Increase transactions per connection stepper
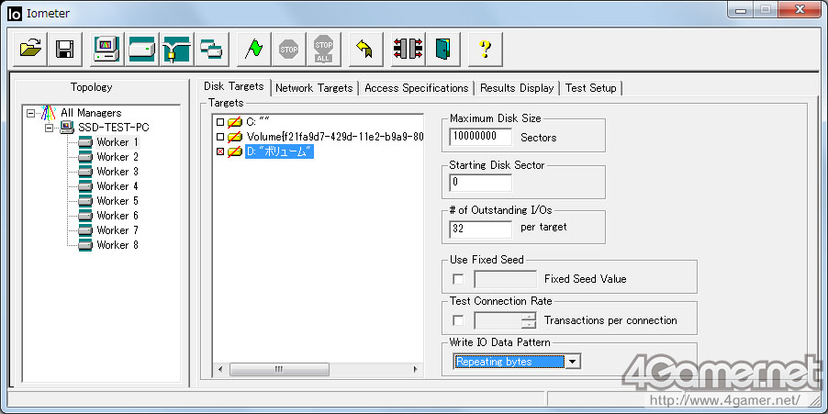 click(529, 317)
